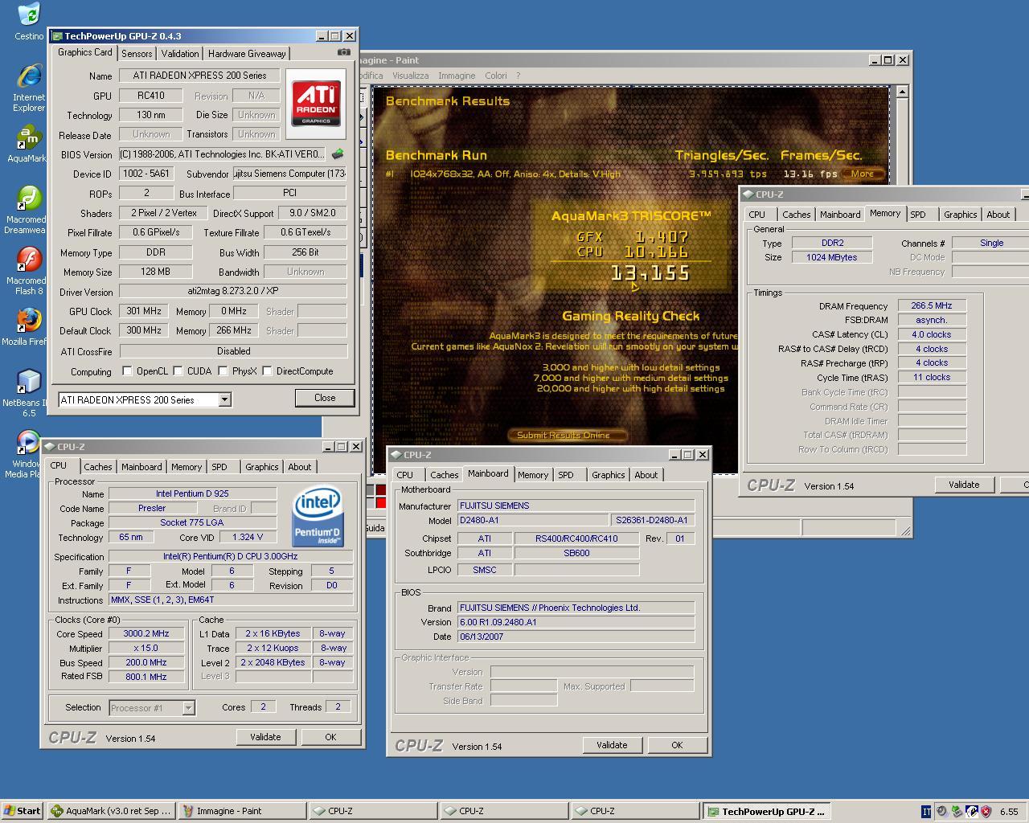This screenshot has width=1029, height=823.
Task: Open the volume speaker icon in the system tray
Action: click(x=941, y=812)
